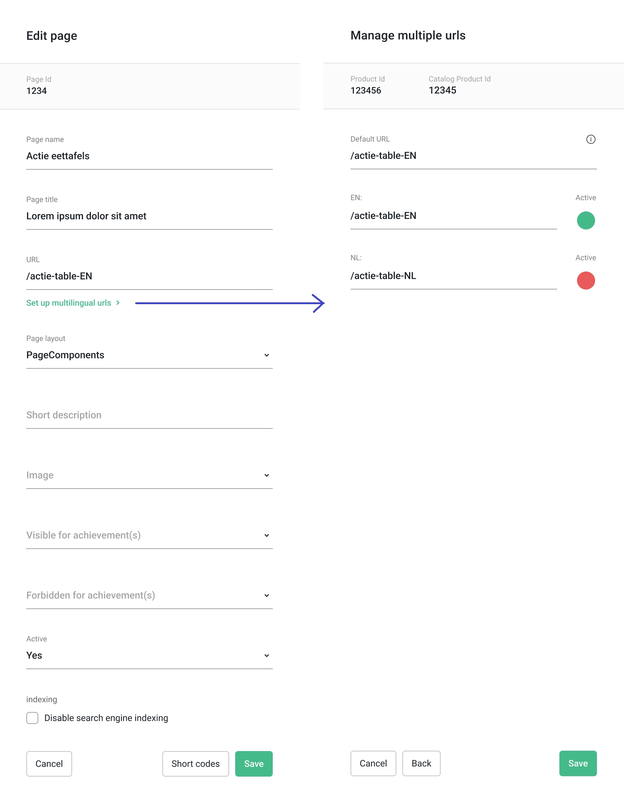This screenshot has height=798, width=624.
Task: Edit the NL url input field
Action: tap(453, 276)
